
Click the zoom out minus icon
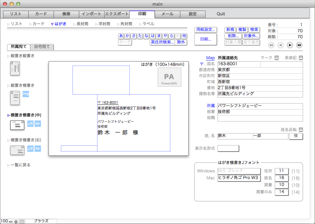[11, 221]
